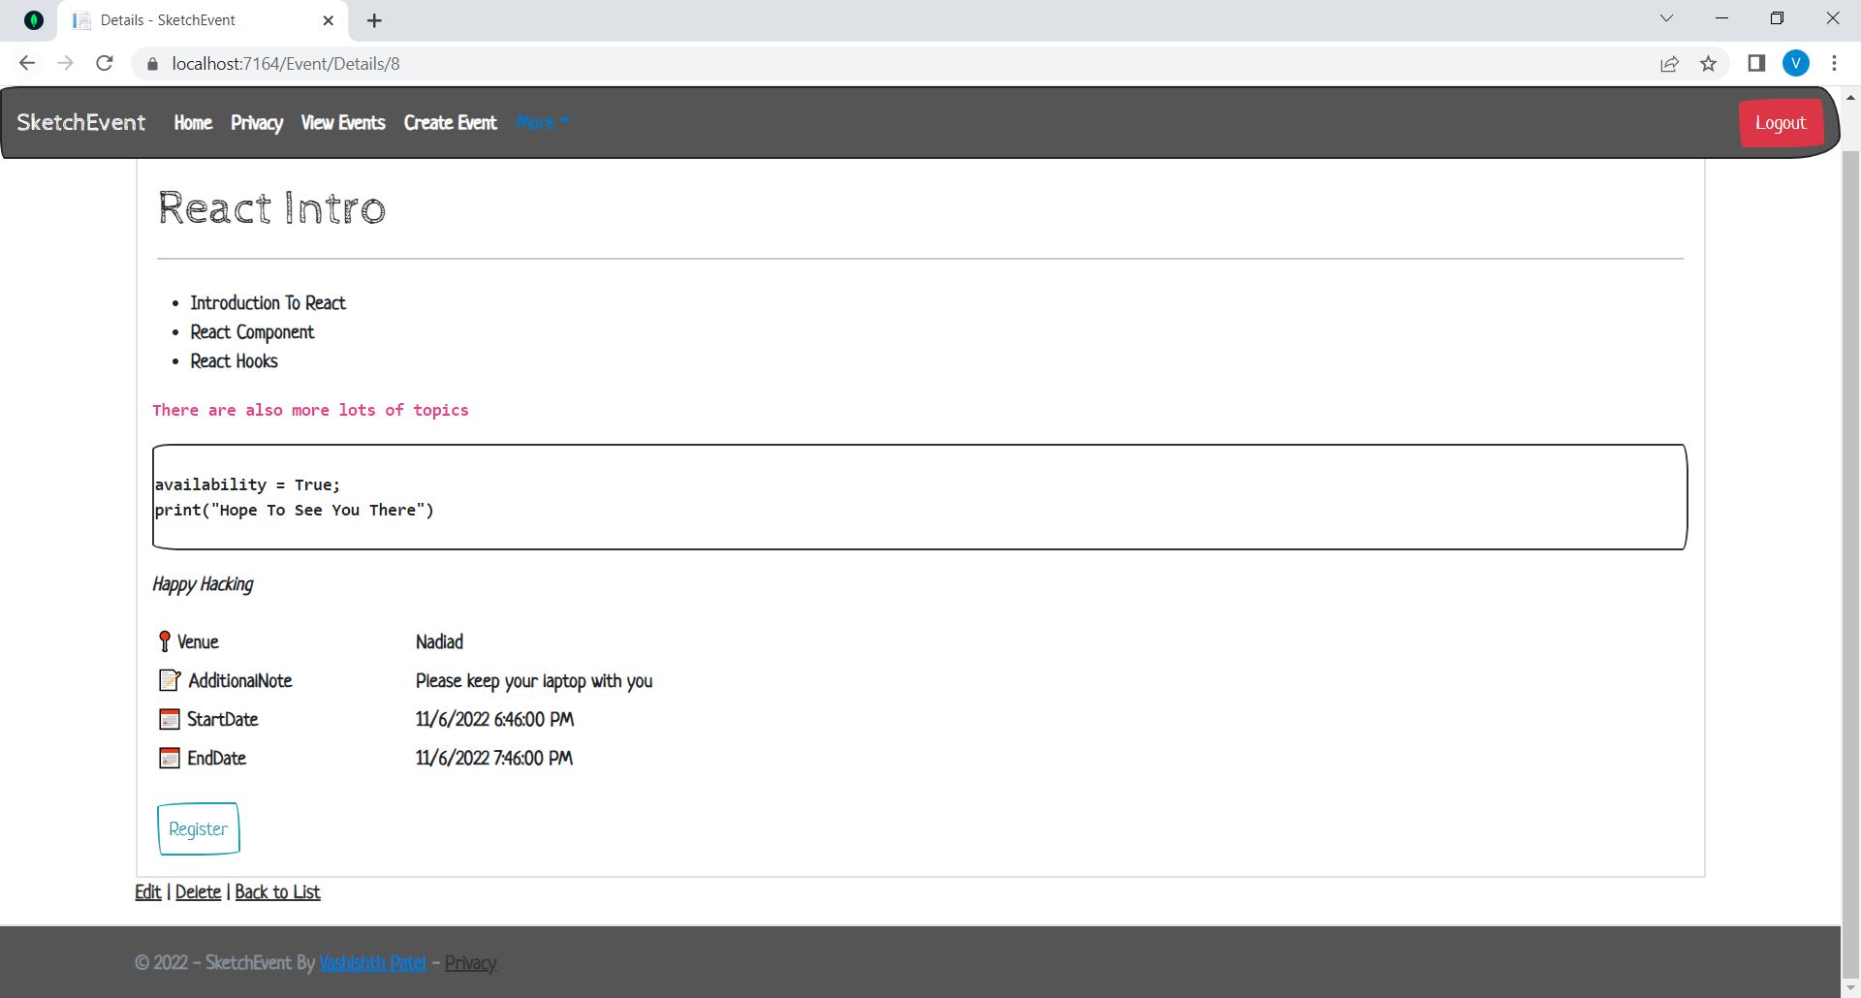The height and width of the screenshot is (998, 1861).
Task: Open the tab search dropdown arrow
Action: [1666, 18]
